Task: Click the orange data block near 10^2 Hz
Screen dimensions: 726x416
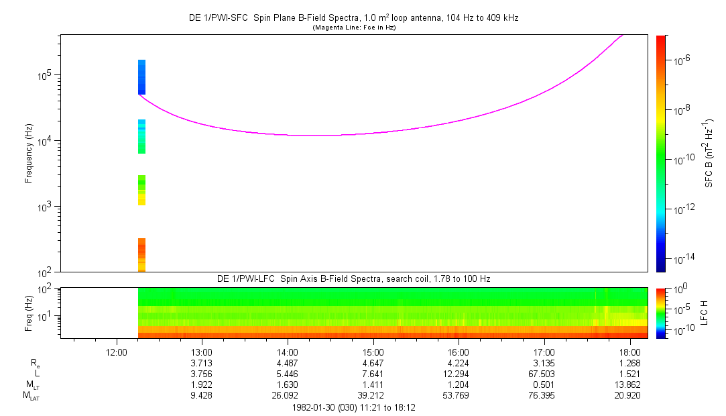Action: pos(141,254)
